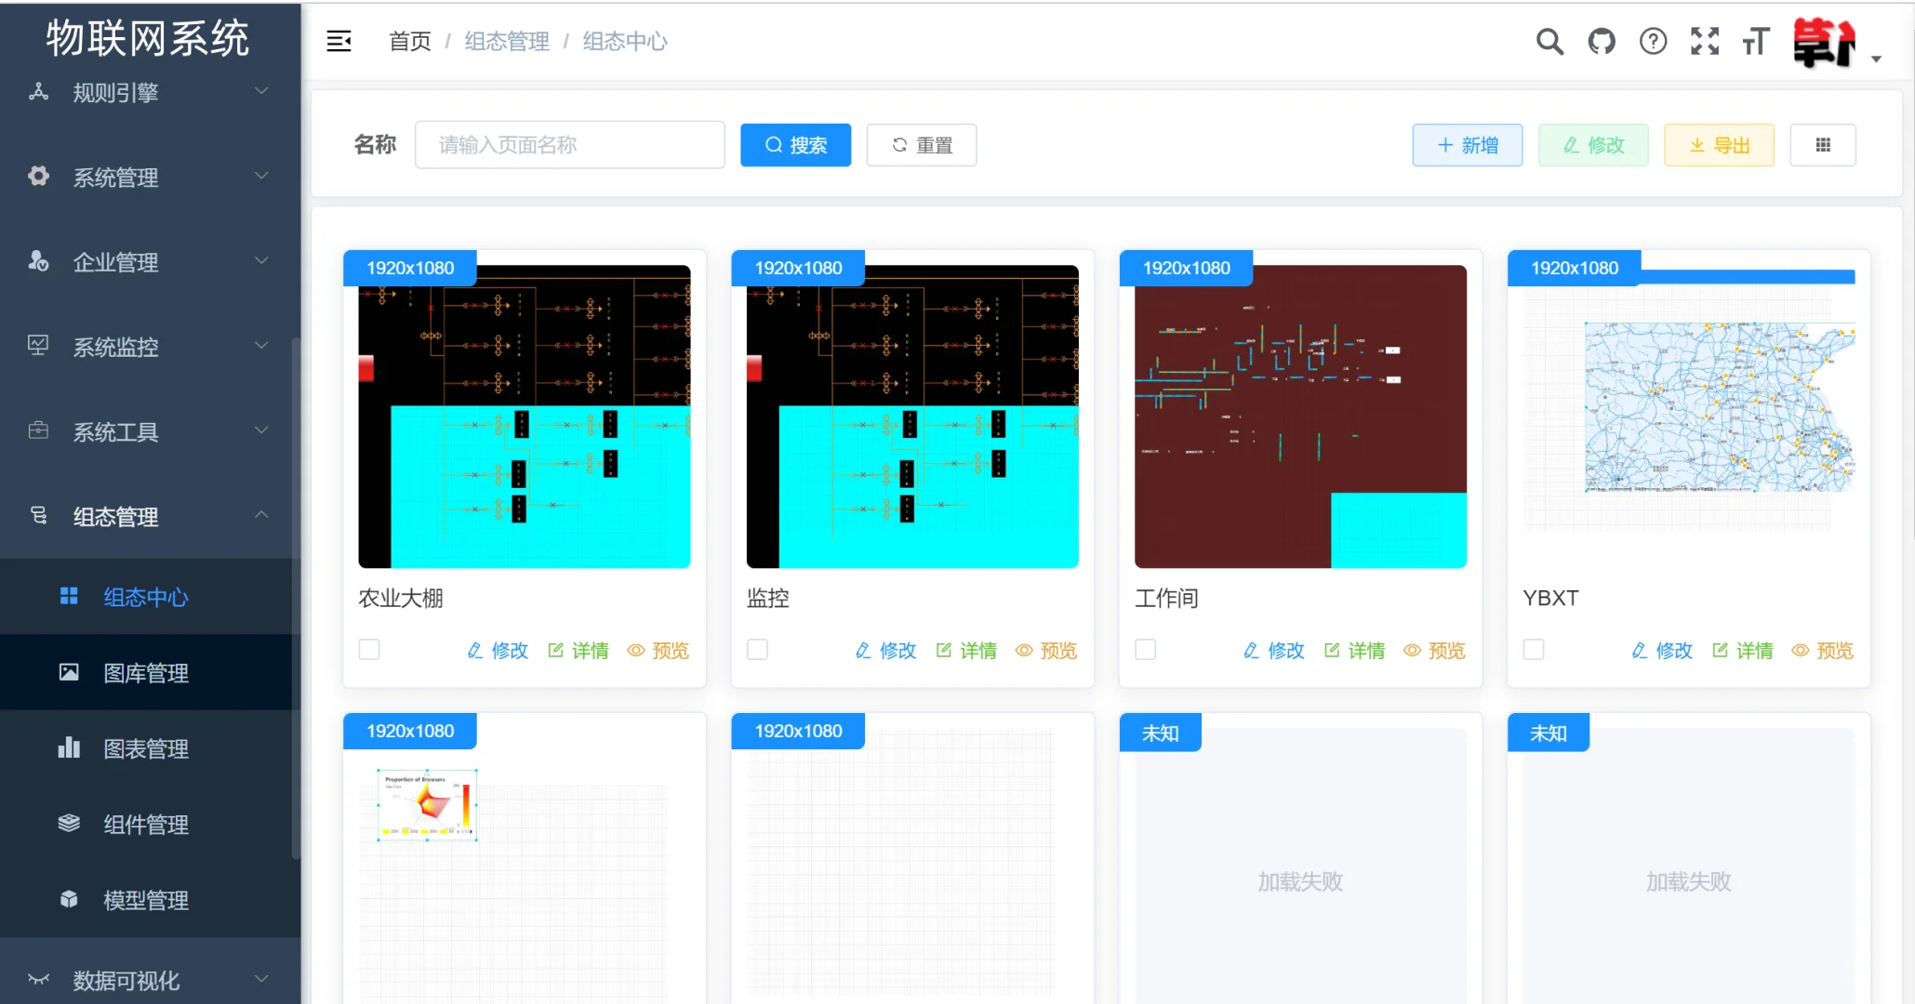
Task: Open the help question mark icon
Action: pos(1653,41)
